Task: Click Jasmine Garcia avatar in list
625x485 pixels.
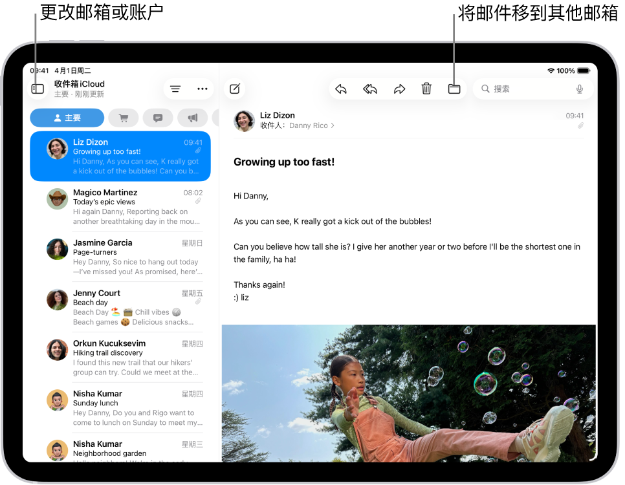Action: click(x=58, y=249)
